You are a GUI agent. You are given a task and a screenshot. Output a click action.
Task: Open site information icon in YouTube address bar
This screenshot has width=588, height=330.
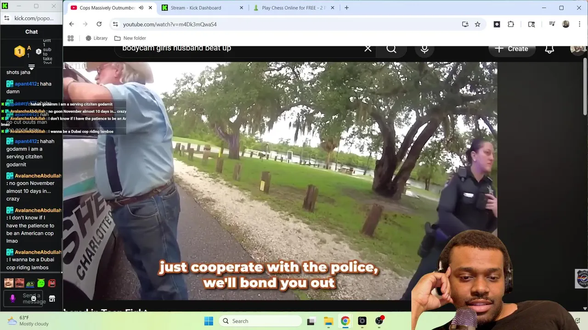point(115,24)
